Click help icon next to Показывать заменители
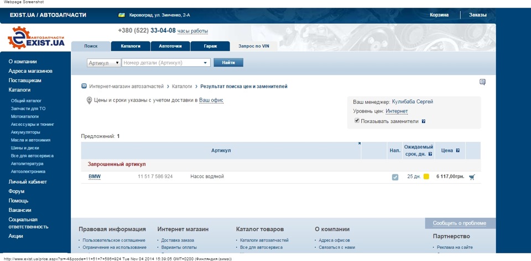This screenshot has height=261, width=531. [423, 121]
